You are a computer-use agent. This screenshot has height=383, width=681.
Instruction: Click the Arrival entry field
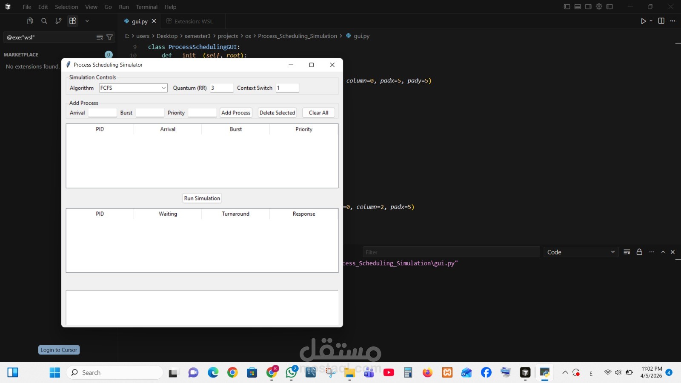pos(103,113)
